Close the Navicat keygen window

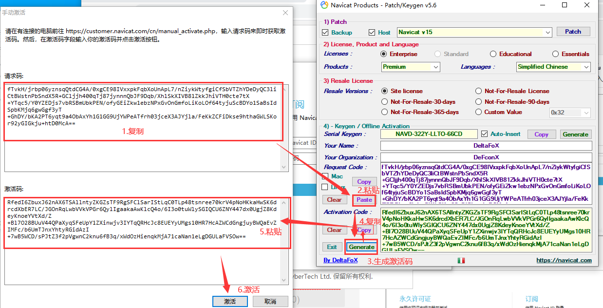[x=587, y=5]
